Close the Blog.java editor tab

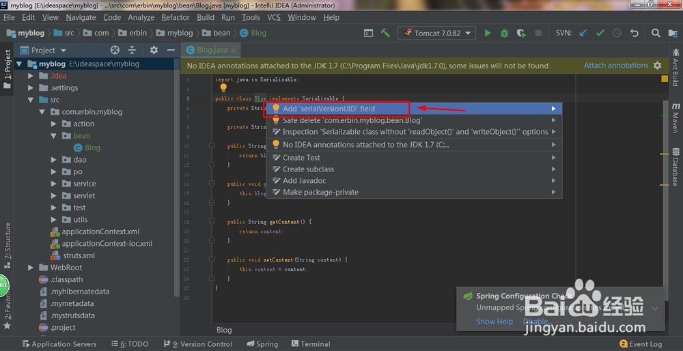(x=234, y=50)
